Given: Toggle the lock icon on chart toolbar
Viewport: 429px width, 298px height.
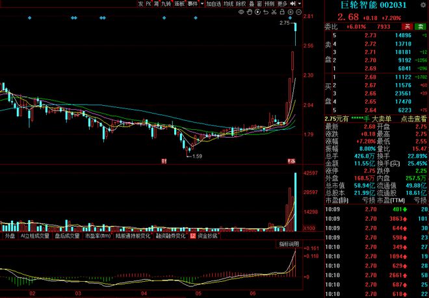Looking at the screenshot, I should pos(282,12).
